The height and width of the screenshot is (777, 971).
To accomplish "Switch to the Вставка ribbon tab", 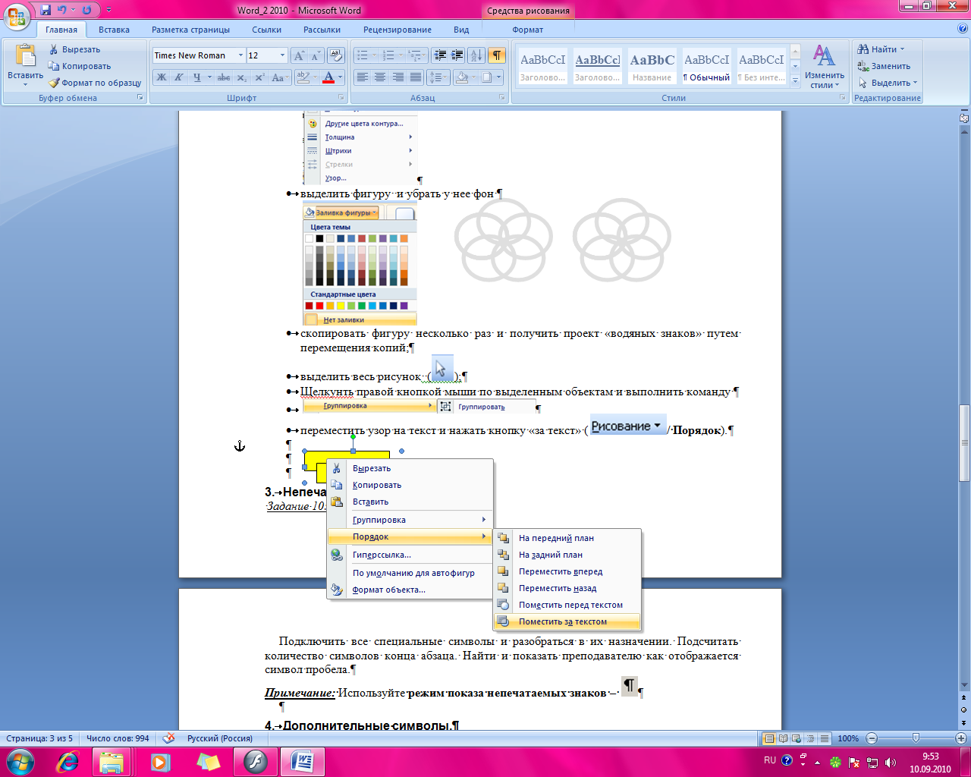I will coord(114,30).
